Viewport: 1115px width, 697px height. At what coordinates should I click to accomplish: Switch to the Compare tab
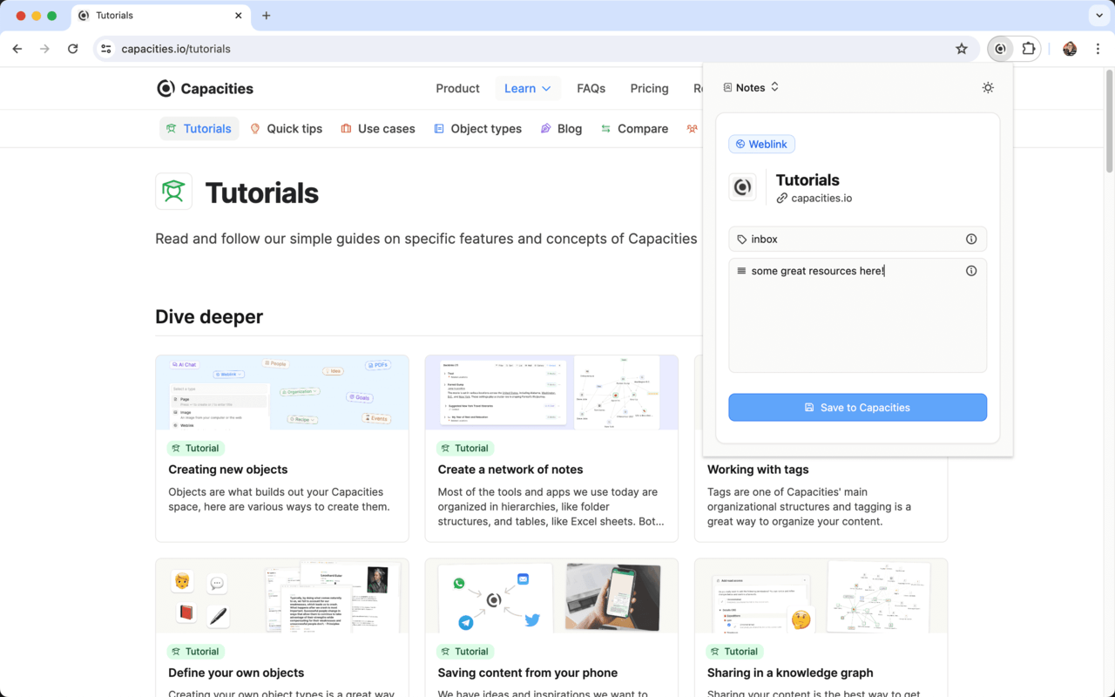634,129
